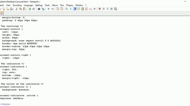Open the Macro menu
The height and width of the screenshot is (106, 190).
click(x=55, y=5)
